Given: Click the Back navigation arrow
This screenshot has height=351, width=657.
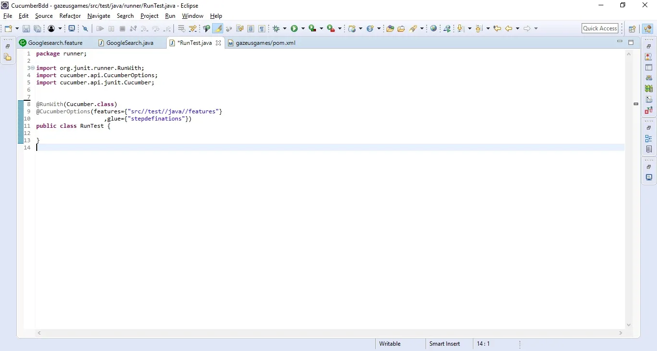Looking at the screenshot, I should click(509, 28).
